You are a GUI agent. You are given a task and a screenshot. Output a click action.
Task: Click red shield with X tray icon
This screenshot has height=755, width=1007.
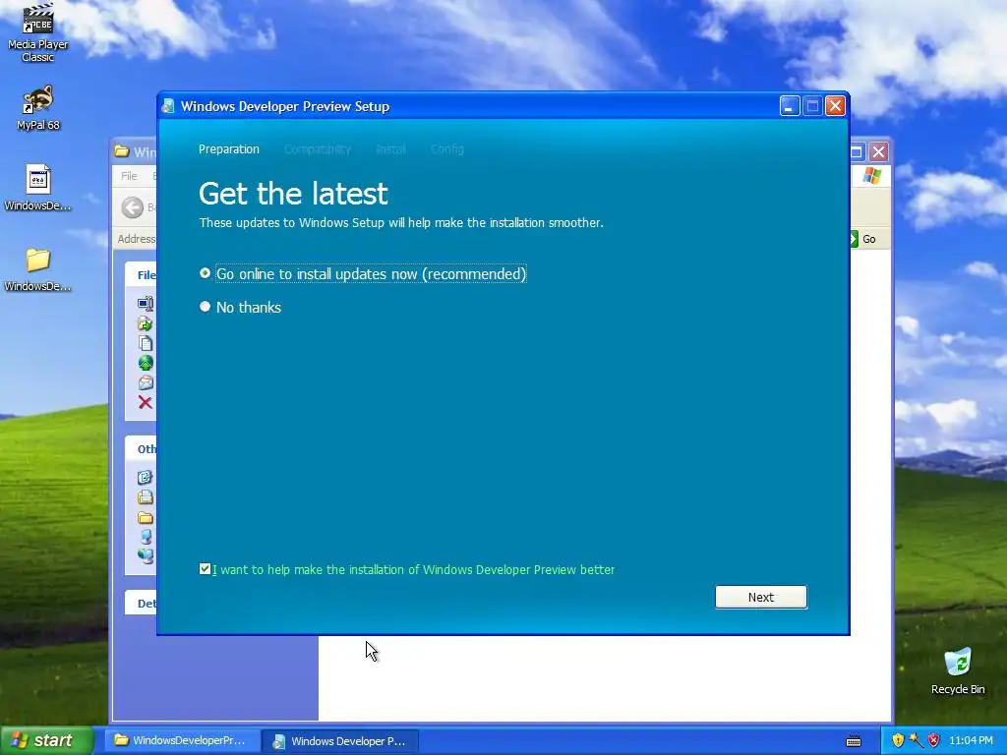click(934, 740)
